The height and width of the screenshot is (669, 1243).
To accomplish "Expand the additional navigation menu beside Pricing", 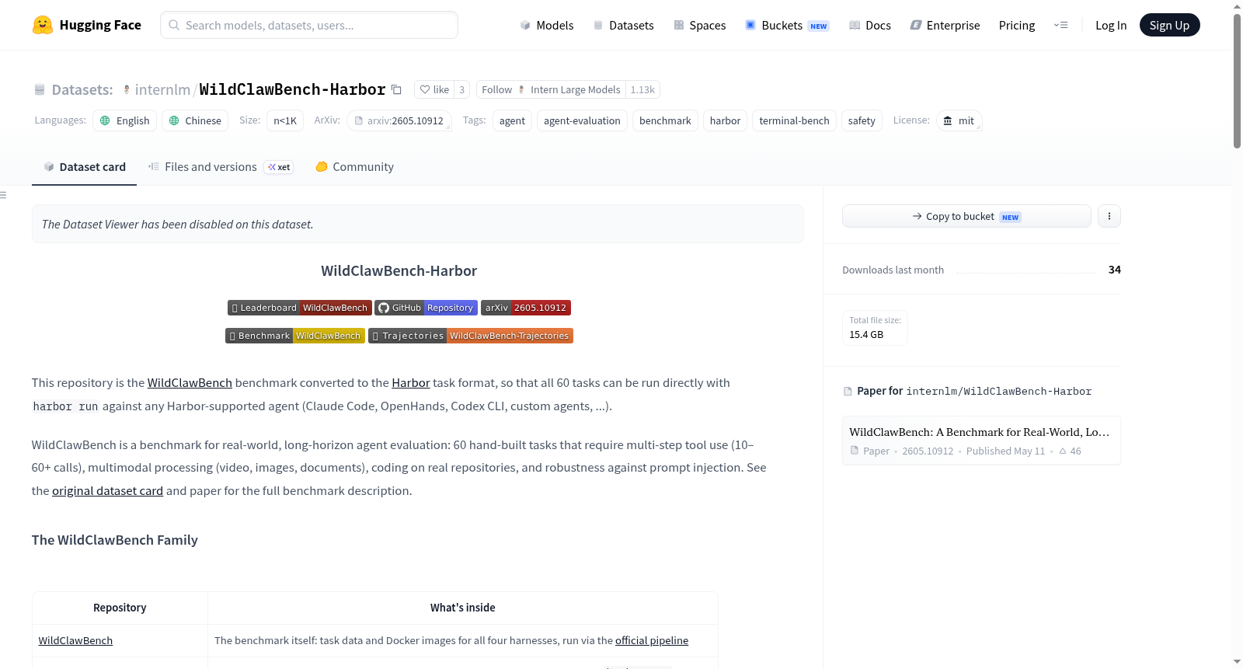I will [x=1060, y=25].
